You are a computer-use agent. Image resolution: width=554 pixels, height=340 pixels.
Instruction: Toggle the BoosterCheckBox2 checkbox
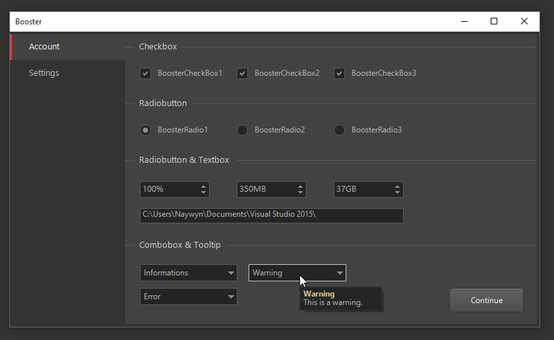point(242,73)
